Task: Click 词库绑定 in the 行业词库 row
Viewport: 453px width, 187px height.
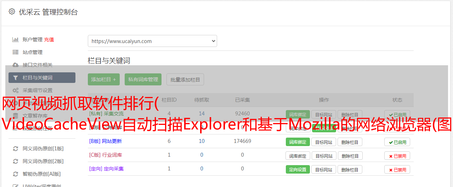Action: click(x=298, y=156)
